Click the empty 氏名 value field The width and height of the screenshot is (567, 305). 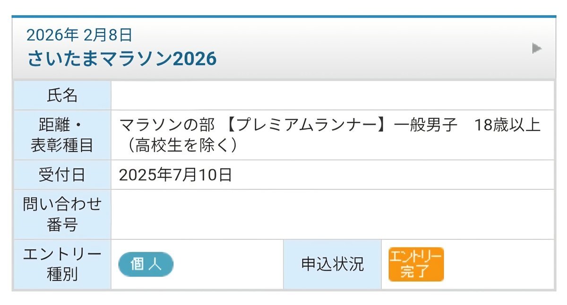[333, 95]
